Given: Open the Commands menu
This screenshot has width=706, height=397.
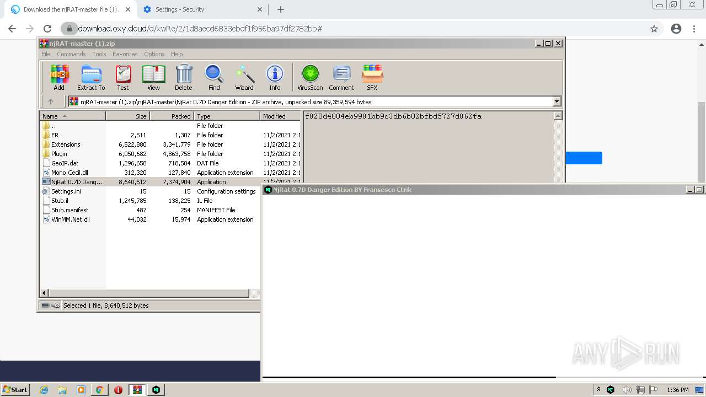Looking at the screenshot, I should (71, 54).
